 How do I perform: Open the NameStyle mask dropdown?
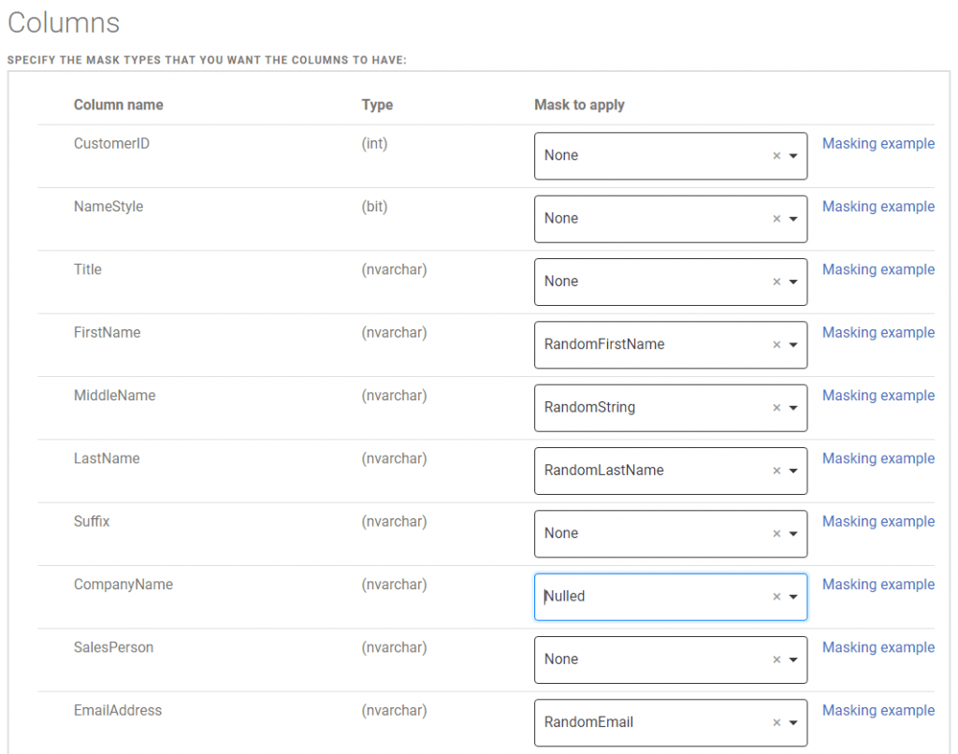pos(792,219)
